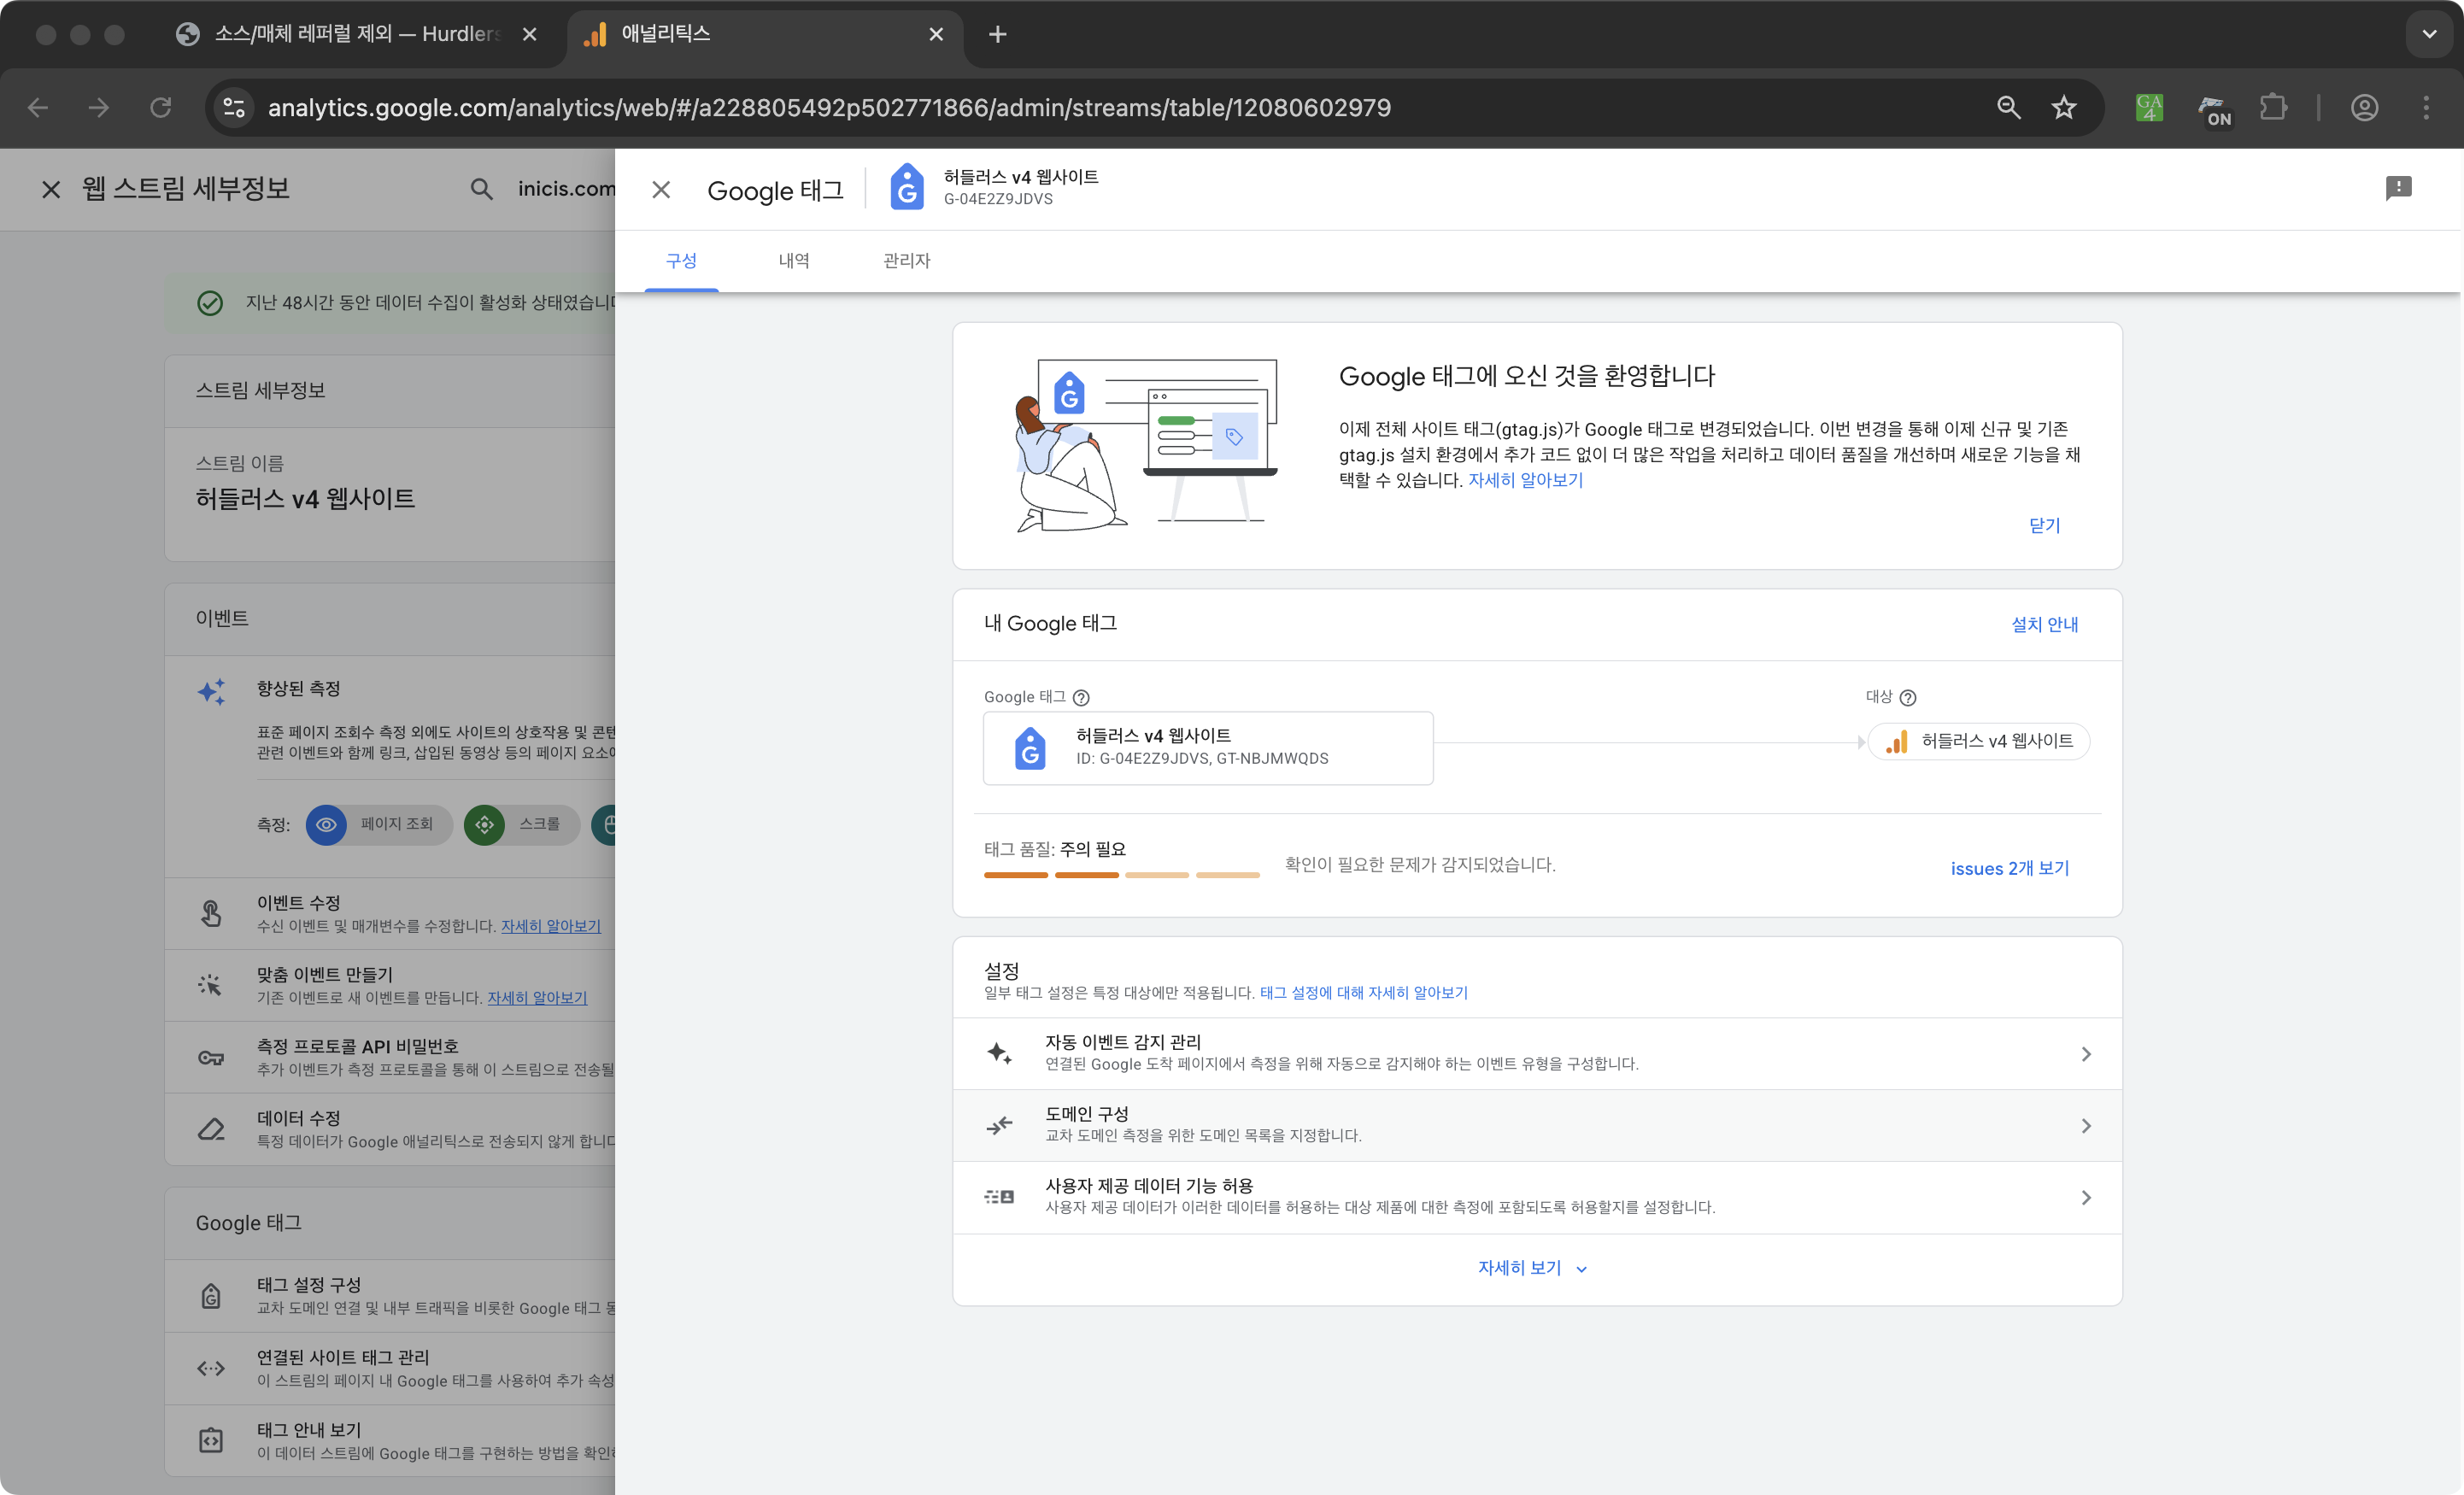Close the 애널리틱스 browser tab
Screen dimensions: 2464x1495
click(x=936, y=34)
